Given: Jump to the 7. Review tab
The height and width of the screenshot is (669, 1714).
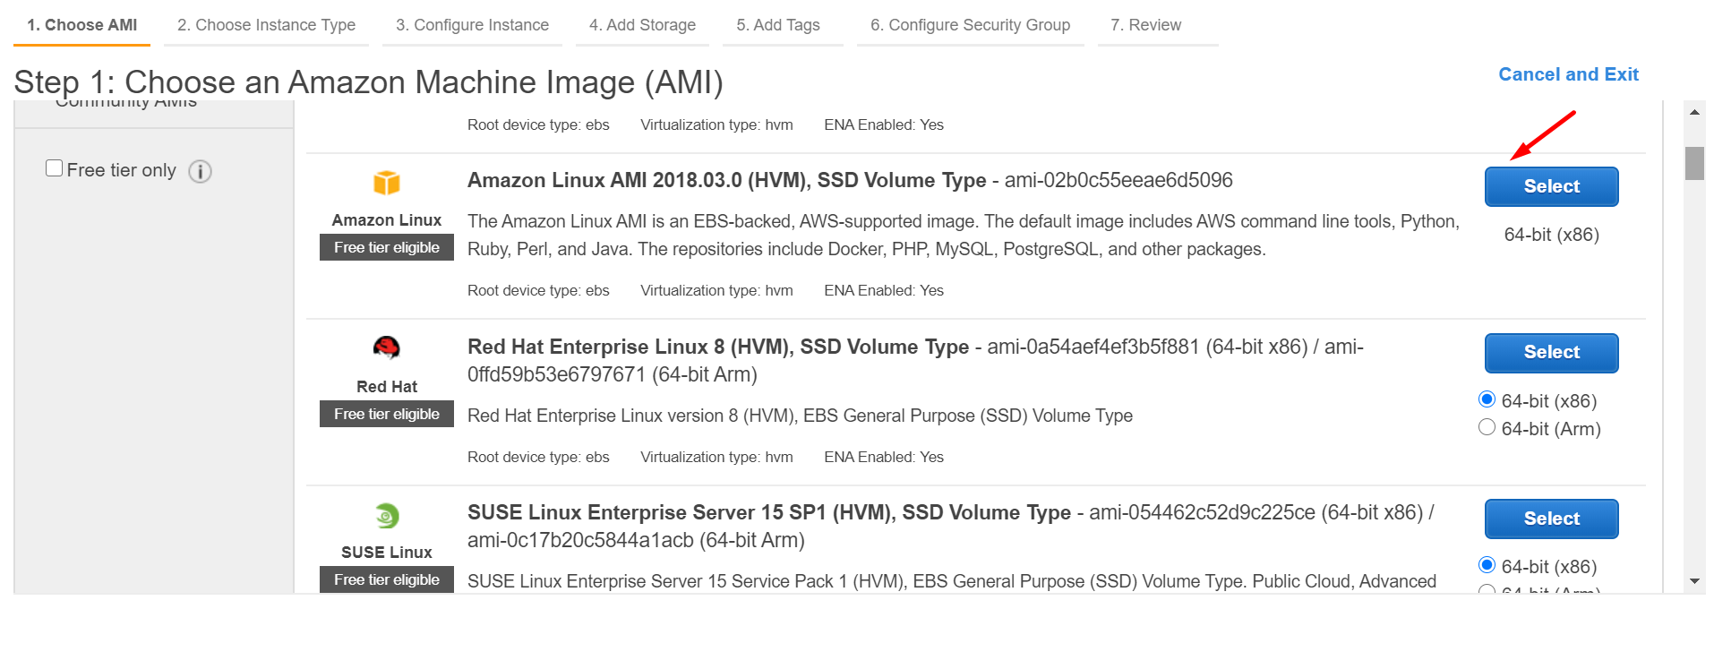Looking at the screenshot, I should coord(1145,25).
